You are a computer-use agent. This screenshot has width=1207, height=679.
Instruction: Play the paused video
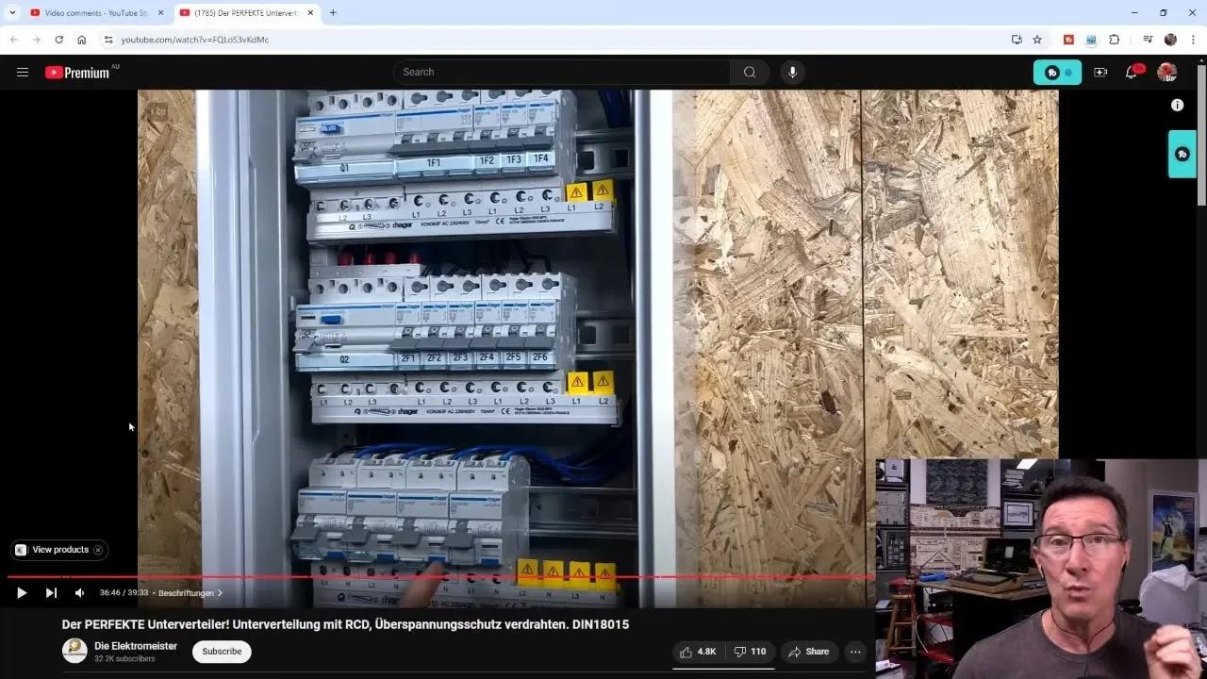tap(22, 592)
